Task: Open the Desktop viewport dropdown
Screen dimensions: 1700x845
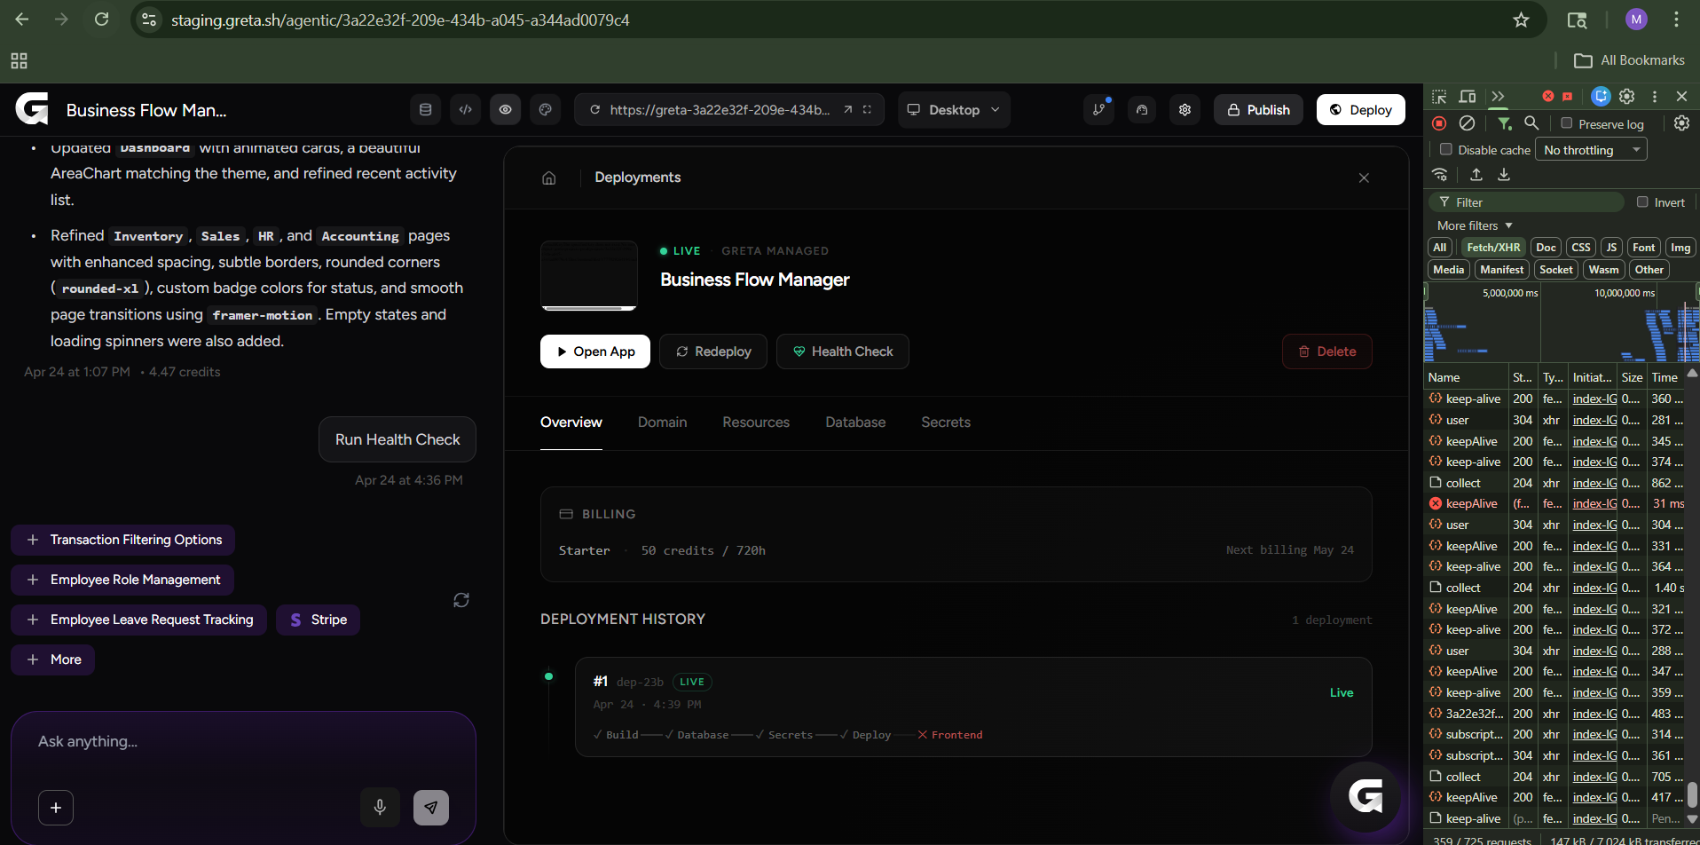Action: click(x=954, y=110)
